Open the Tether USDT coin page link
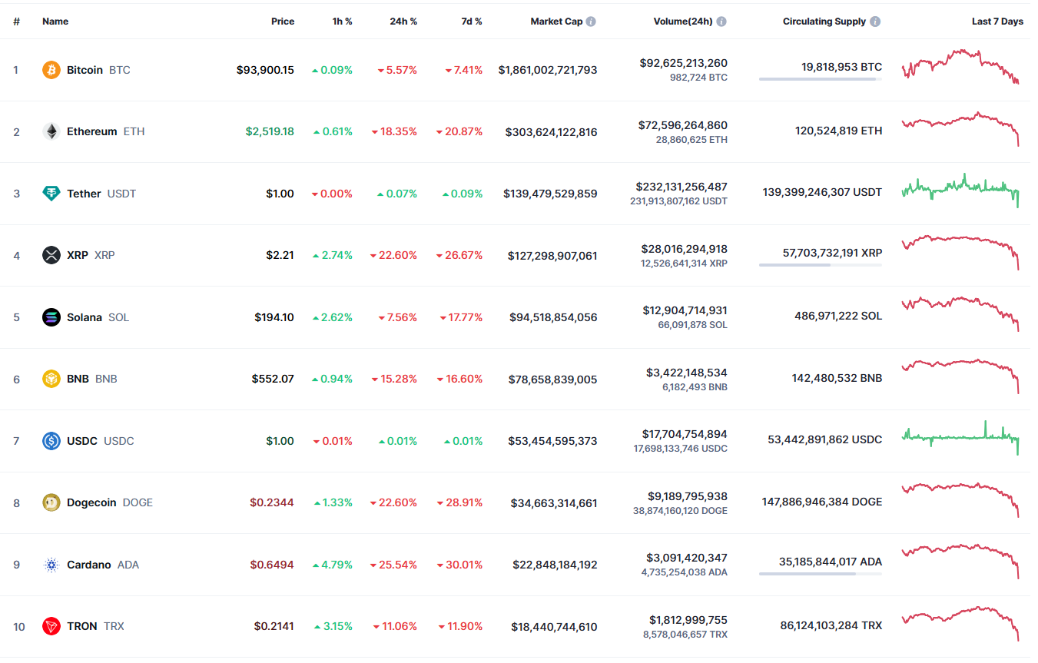The image size is (1038, 663). 101,194
